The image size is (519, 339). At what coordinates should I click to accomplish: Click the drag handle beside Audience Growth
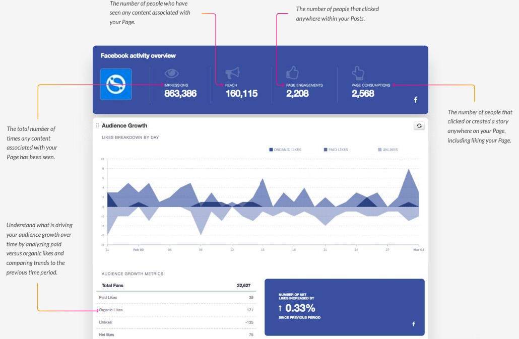tap(97, 125)
